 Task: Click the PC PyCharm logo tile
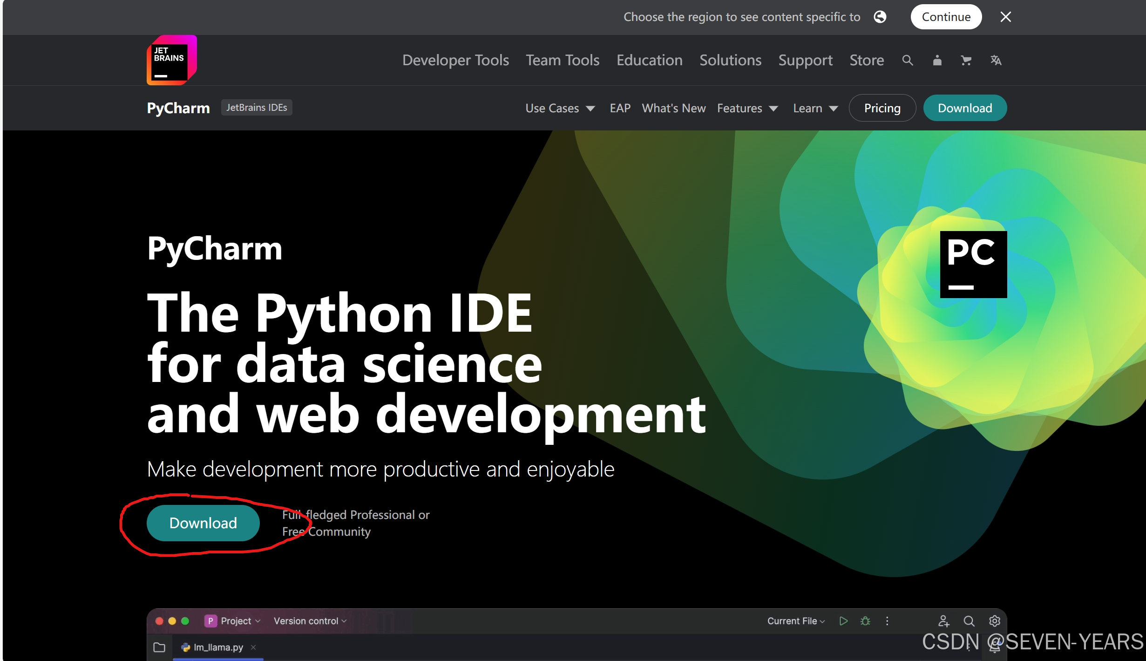(973, 264)
